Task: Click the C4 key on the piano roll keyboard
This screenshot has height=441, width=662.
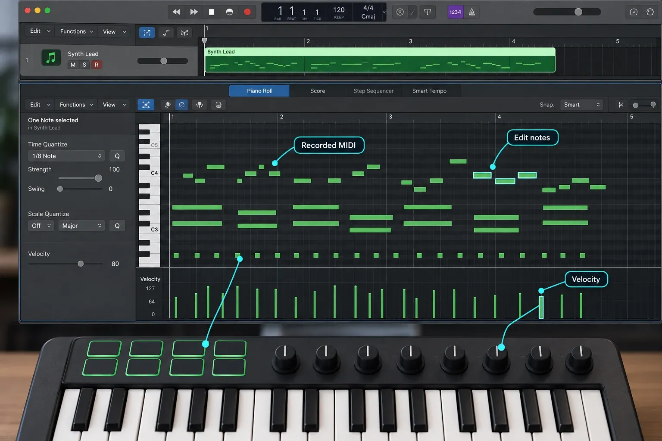Action: point(149,173)
